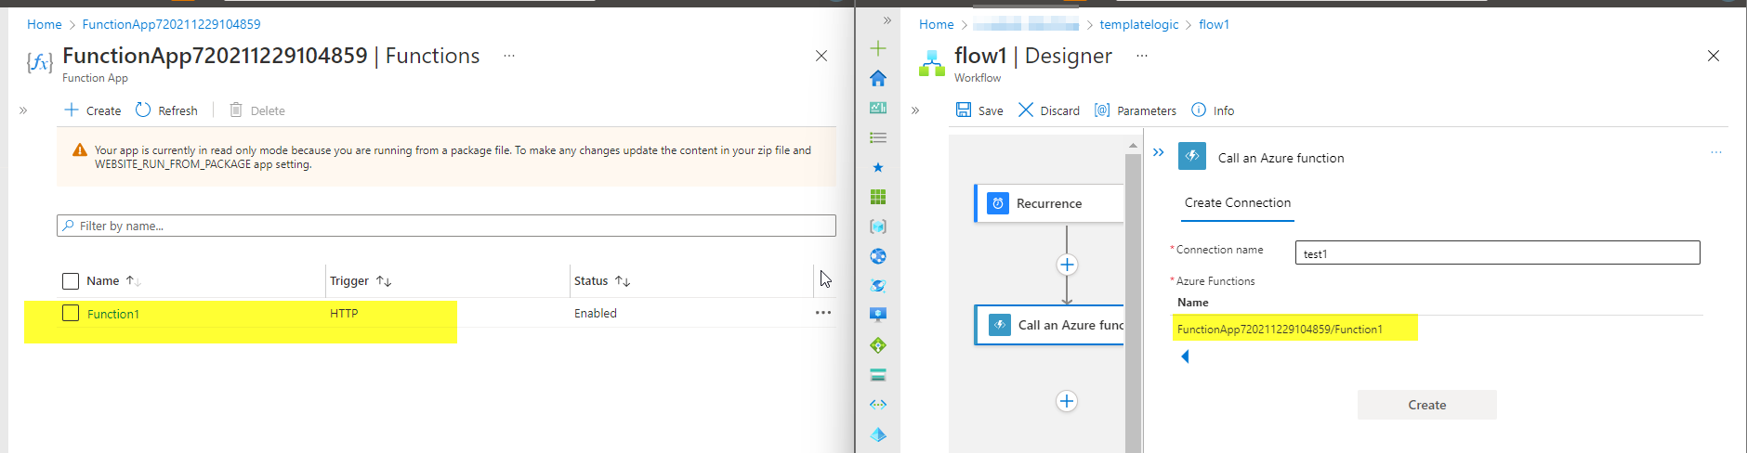
Task: Open the workflow Info icon
Action: pos(1199,110)
